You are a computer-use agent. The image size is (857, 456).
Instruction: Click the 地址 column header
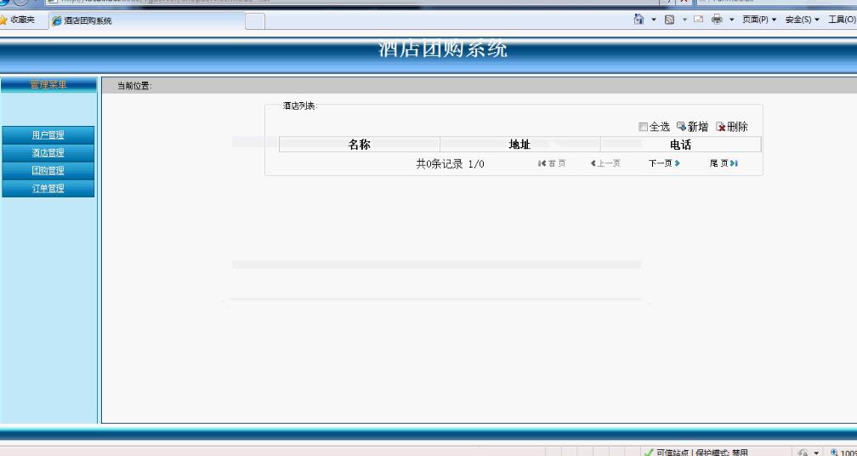tap(519, 145)
